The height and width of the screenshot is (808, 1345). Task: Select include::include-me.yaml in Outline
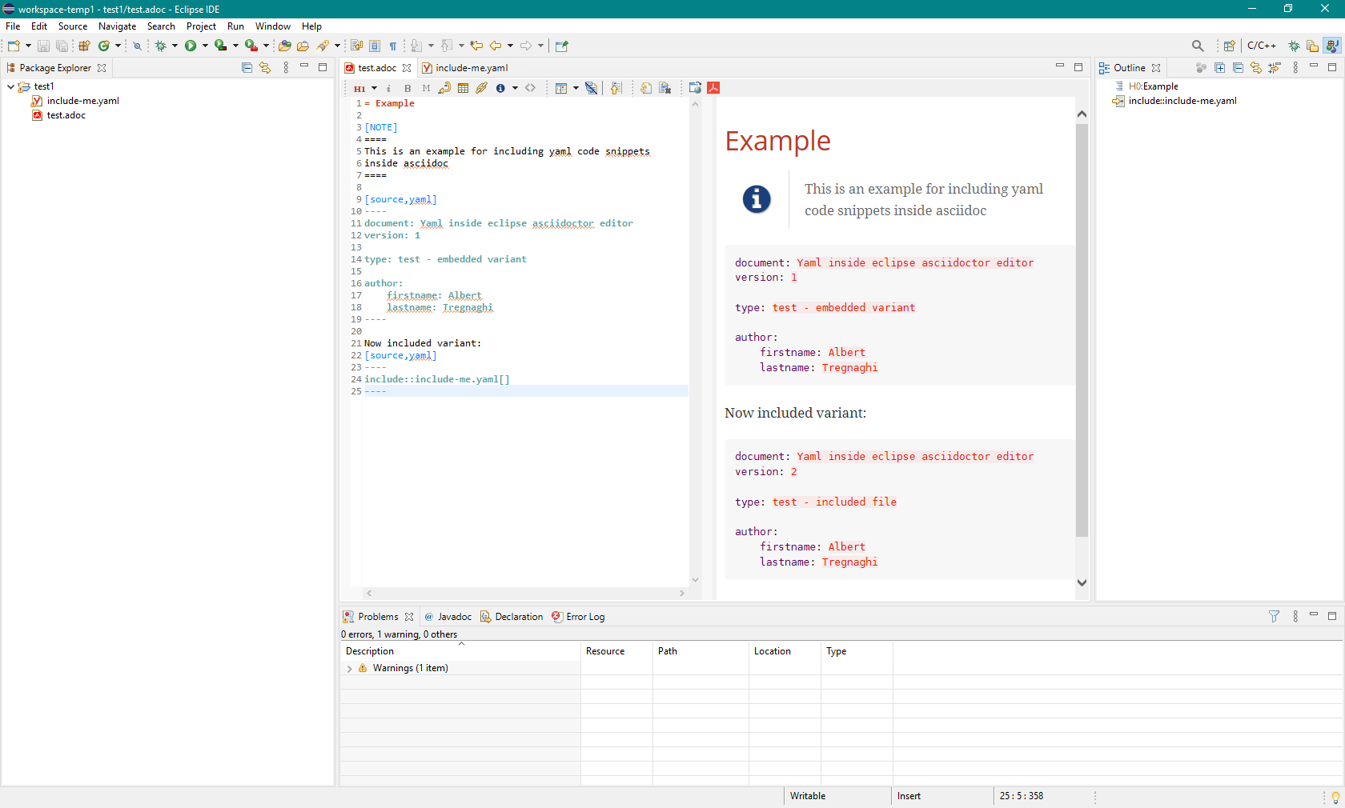click(1182, 101)
